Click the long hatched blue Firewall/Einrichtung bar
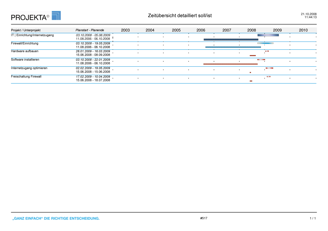The image size is (328, 231). (233, 47)
